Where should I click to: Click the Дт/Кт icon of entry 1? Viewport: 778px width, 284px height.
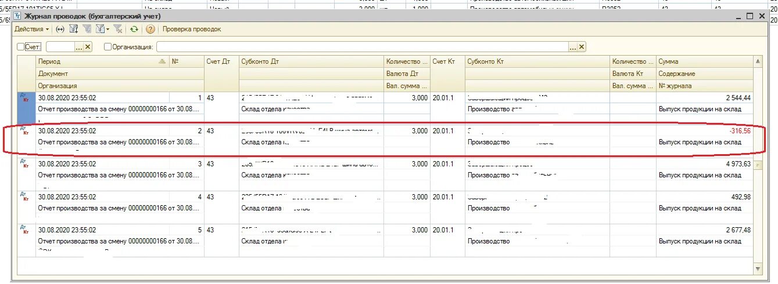tap(24, 98)
